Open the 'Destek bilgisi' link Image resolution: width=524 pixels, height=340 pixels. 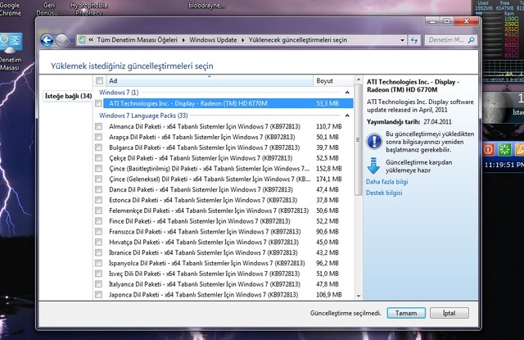click(x=384, y=193)
